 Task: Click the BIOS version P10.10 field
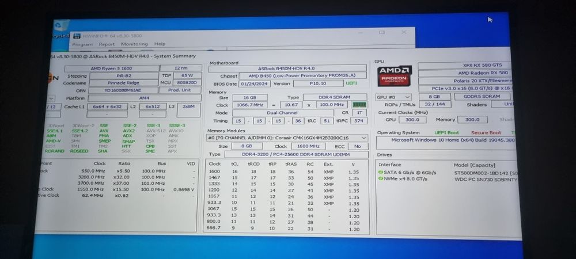click(319, 83)
